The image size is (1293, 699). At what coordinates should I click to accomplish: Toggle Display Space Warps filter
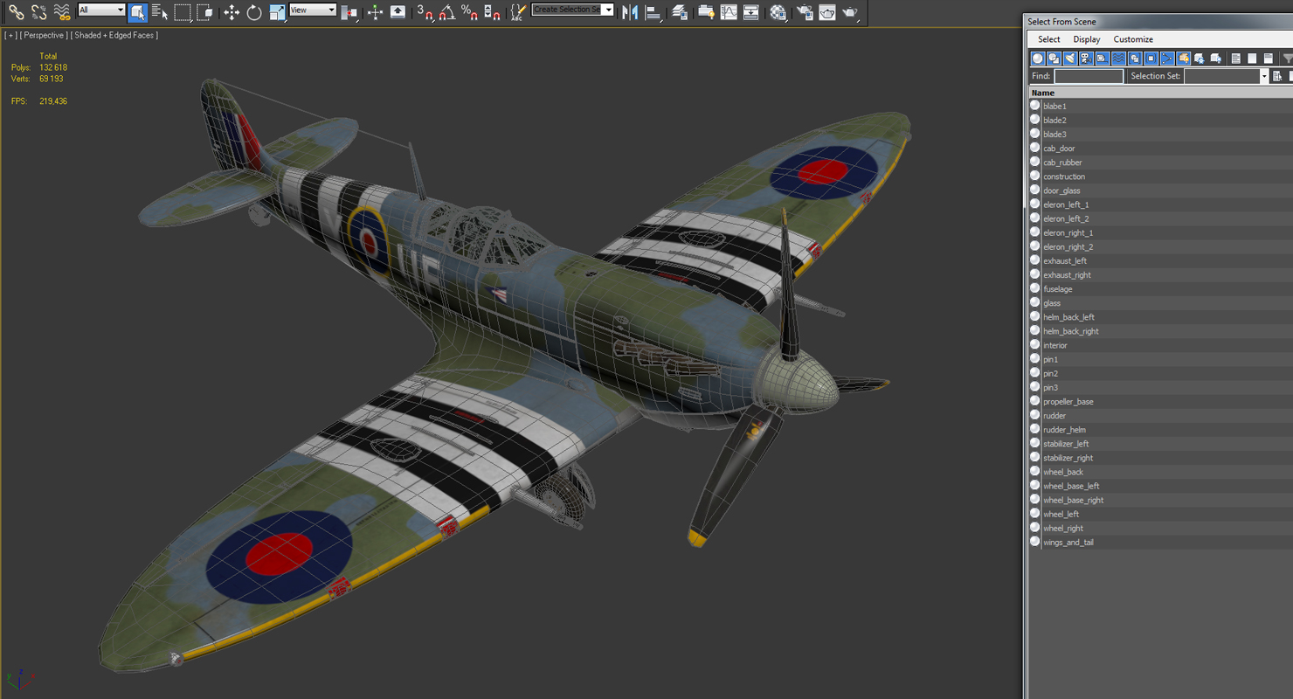tap(1118, 59)
